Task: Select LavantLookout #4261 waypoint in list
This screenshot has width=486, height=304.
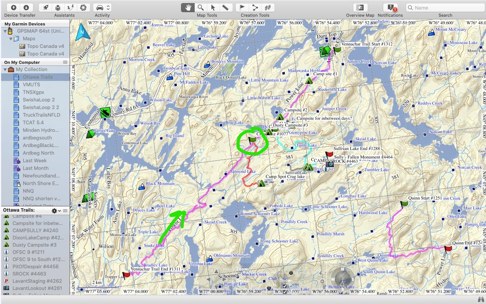Action: pos(35,288)
